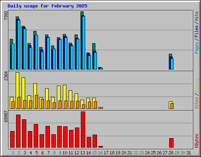
Task: Select day 13 on the date axis
Action: tap(82, 153)
